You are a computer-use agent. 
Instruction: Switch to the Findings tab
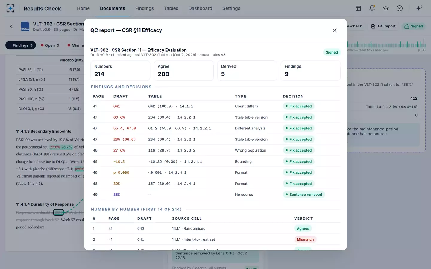pyautogui.click(x=144, y=8)
